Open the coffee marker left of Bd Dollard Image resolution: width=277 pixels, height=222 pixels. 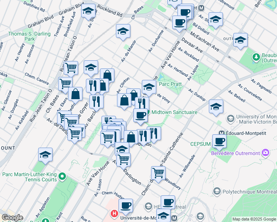coord(179,23)
